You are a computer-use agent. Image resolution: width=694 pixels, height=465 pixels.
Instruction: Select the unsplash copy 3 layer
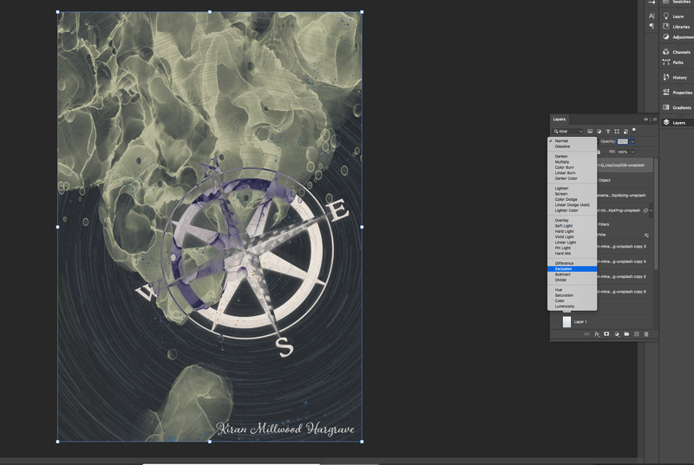624,247
